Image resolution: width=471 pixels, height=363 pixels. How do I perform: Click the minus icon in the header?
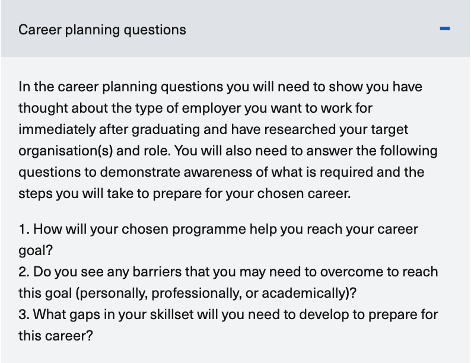coord(445,29)
